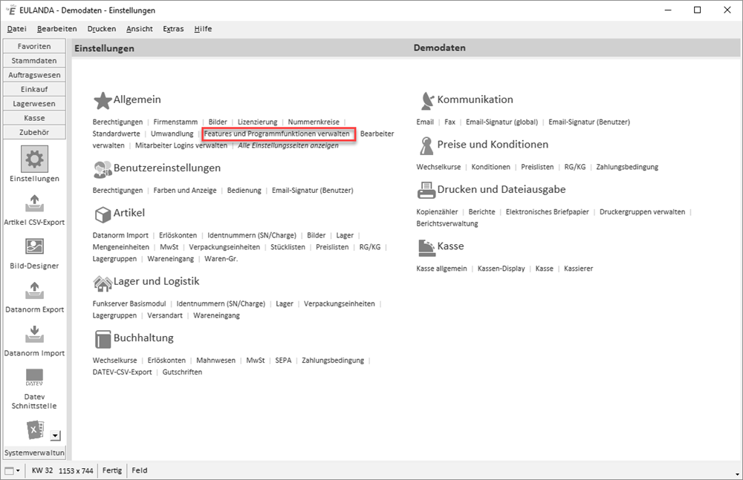Click the Buchhaltung book icon
The height and width of the screenshot is (480, 743).
click(x=103, y=339)
